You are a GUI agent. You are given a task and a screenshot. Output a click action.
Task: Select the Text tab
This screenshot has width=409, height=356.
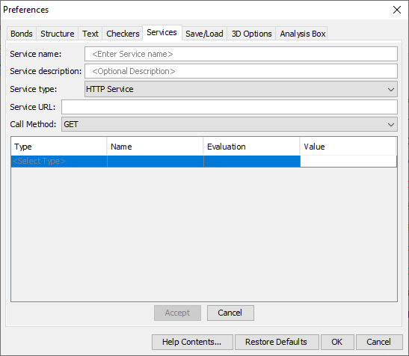(x=90, y=34)
